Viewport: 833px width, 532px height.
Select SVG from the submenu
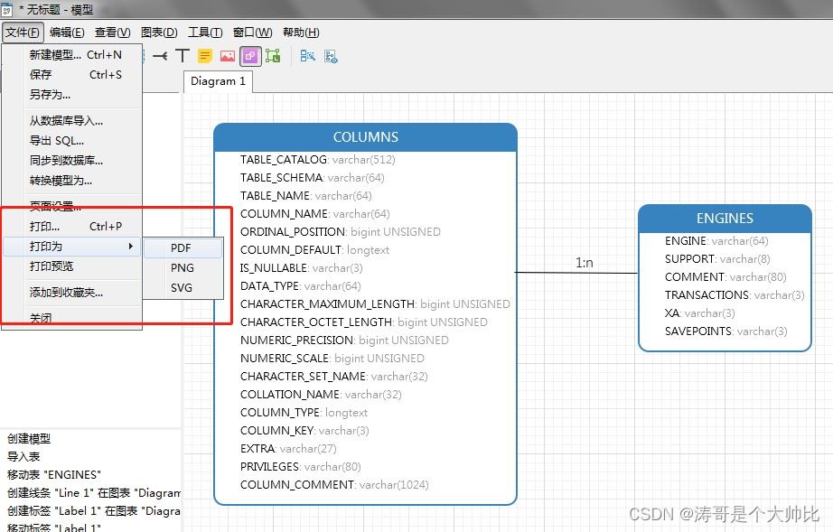coord(182,287)
